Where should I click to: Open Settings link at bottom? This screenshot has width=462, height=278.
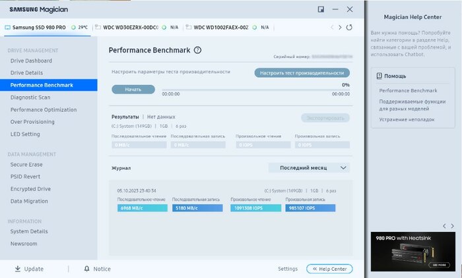pos(288,269)
